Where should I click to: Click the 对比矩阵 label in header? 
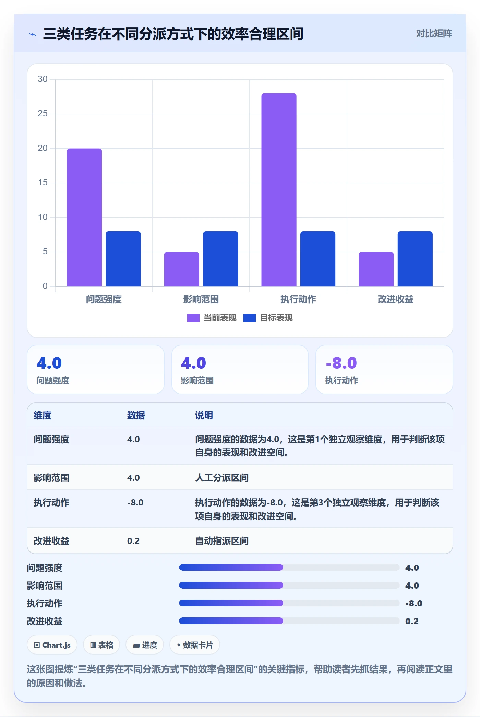pos(434,34)
